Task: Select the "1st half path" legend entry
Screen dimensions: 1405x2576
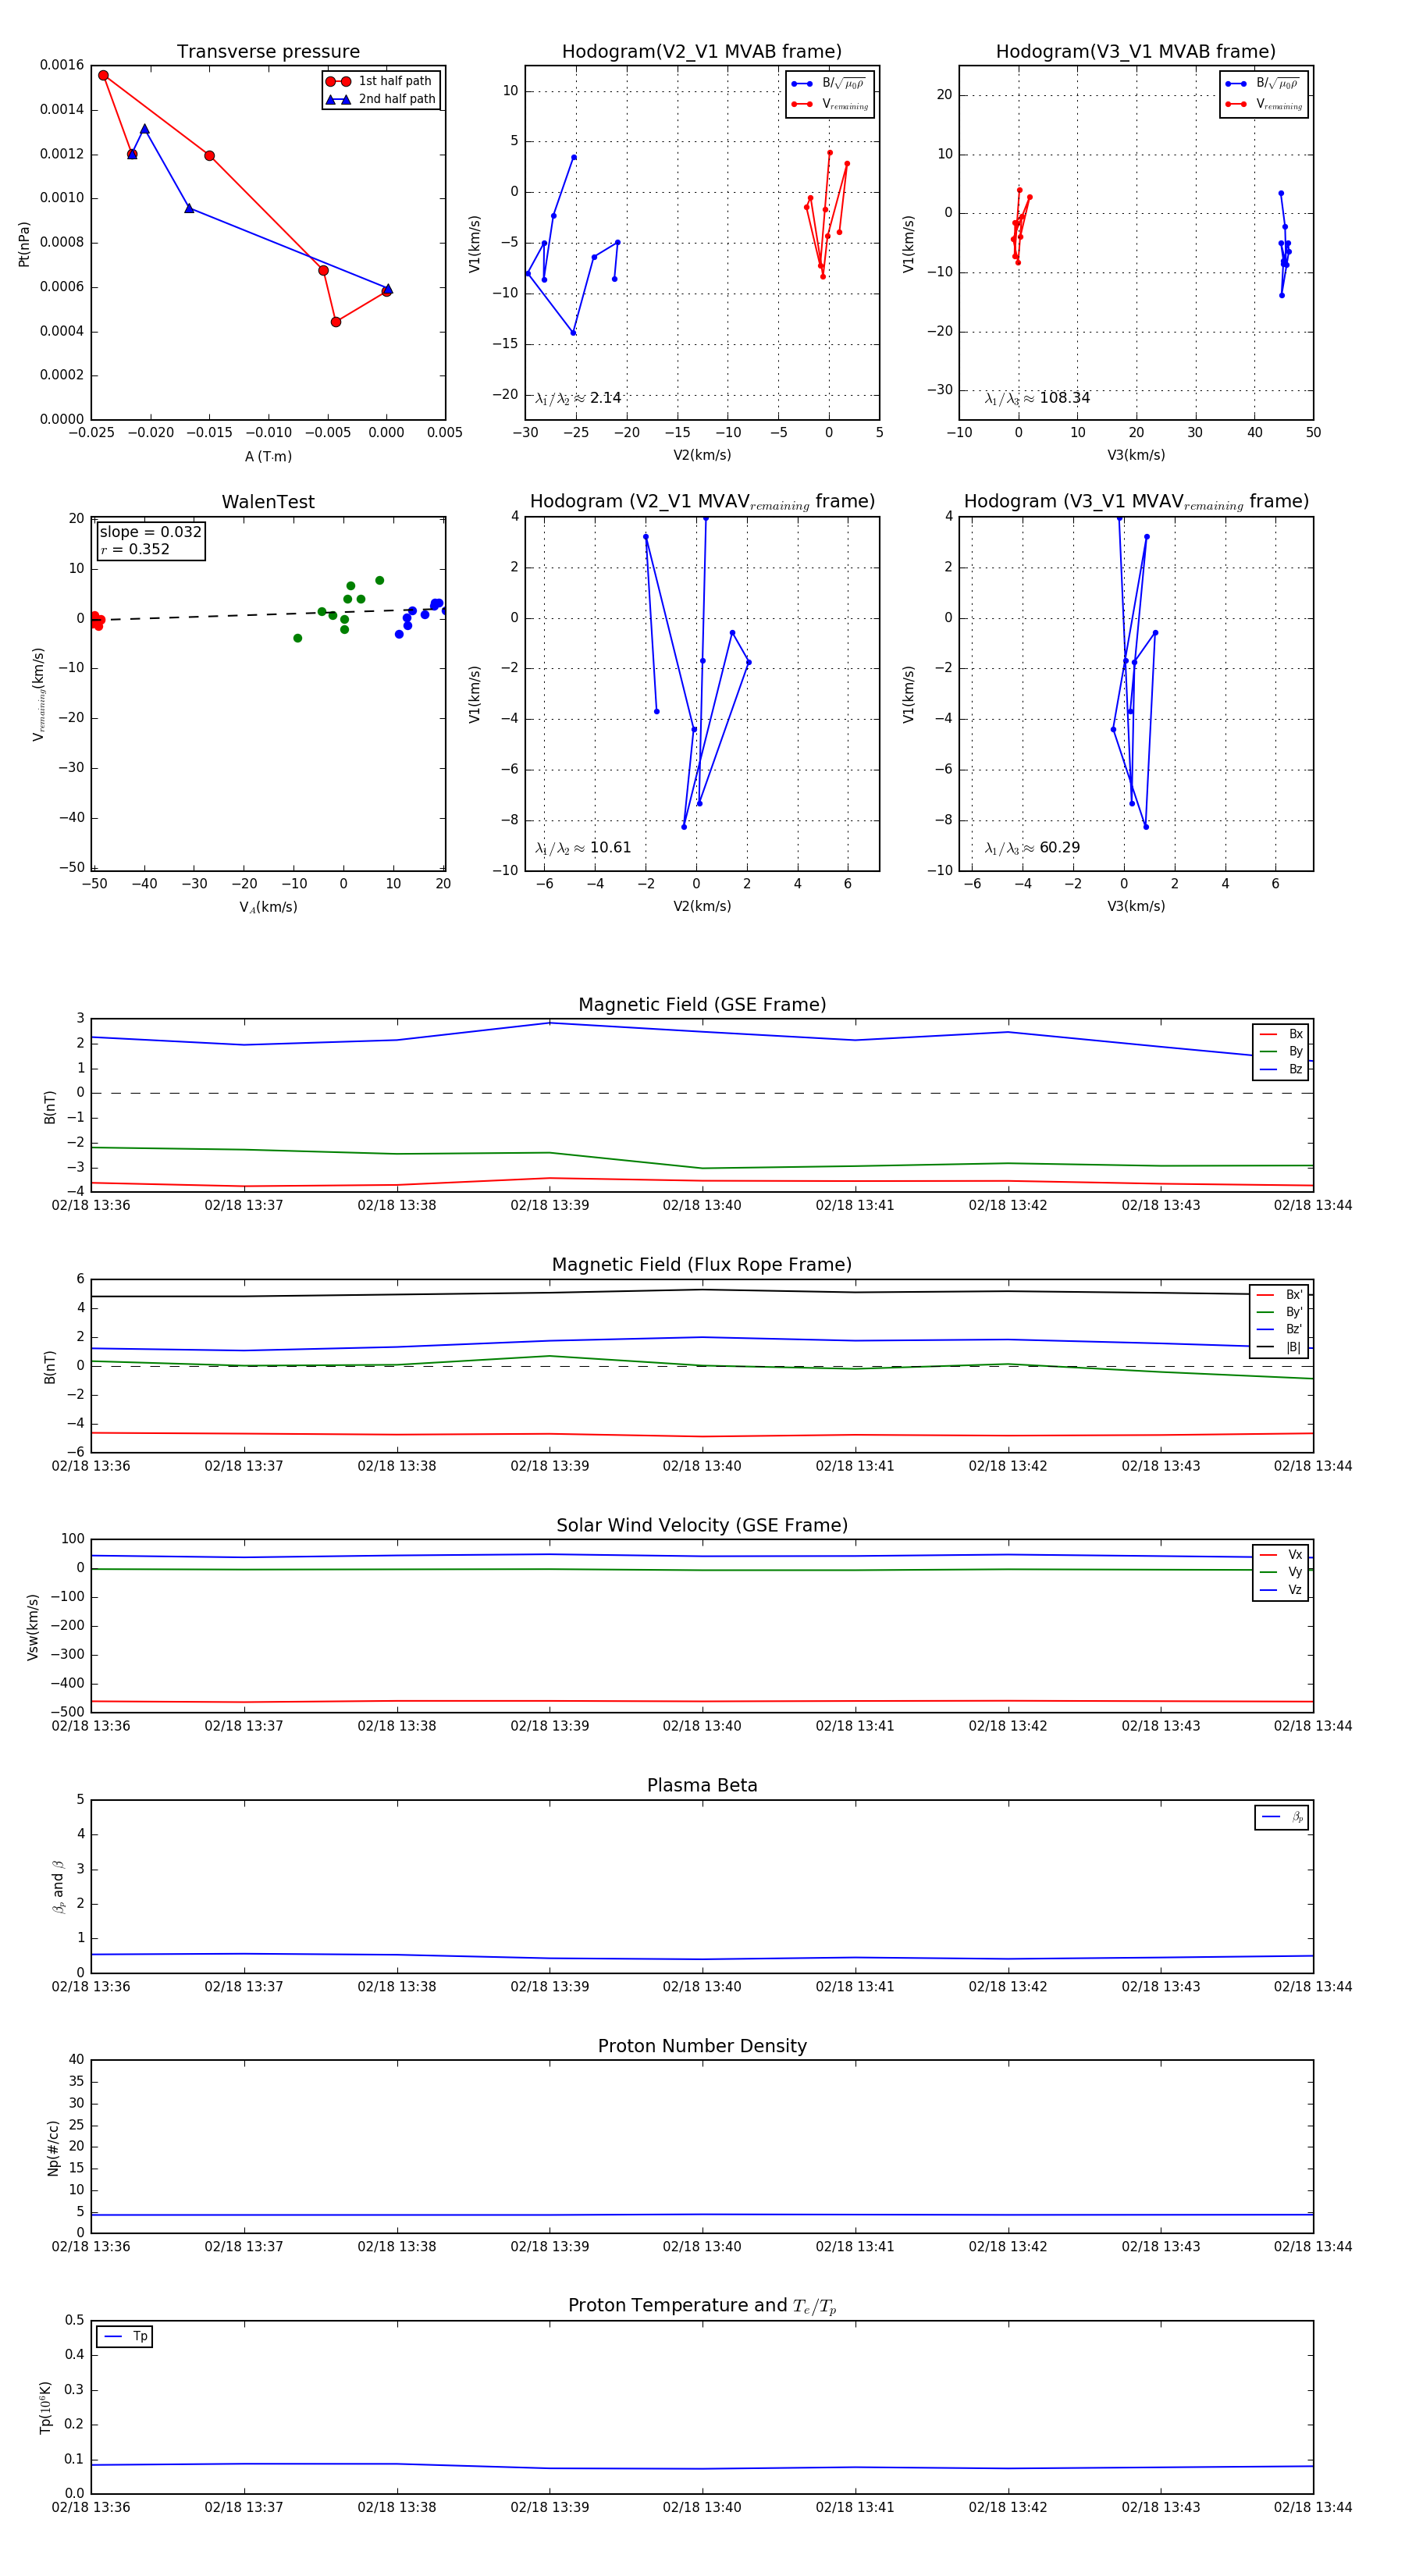Action: [x=381, y=81]
